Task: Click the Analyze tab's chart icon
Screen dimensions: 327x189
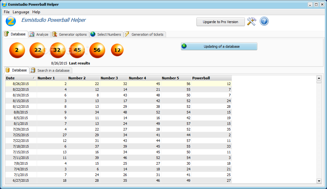Action: [x=32, y=34]
